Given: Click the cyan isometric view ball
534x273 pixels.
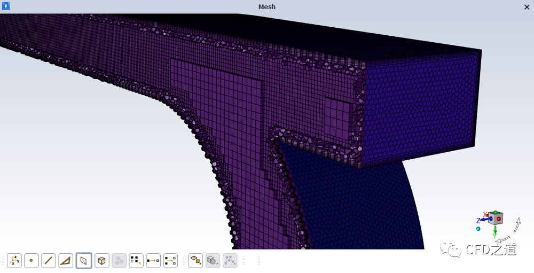Looking at the screenshot, I should [x=478, y=229].
